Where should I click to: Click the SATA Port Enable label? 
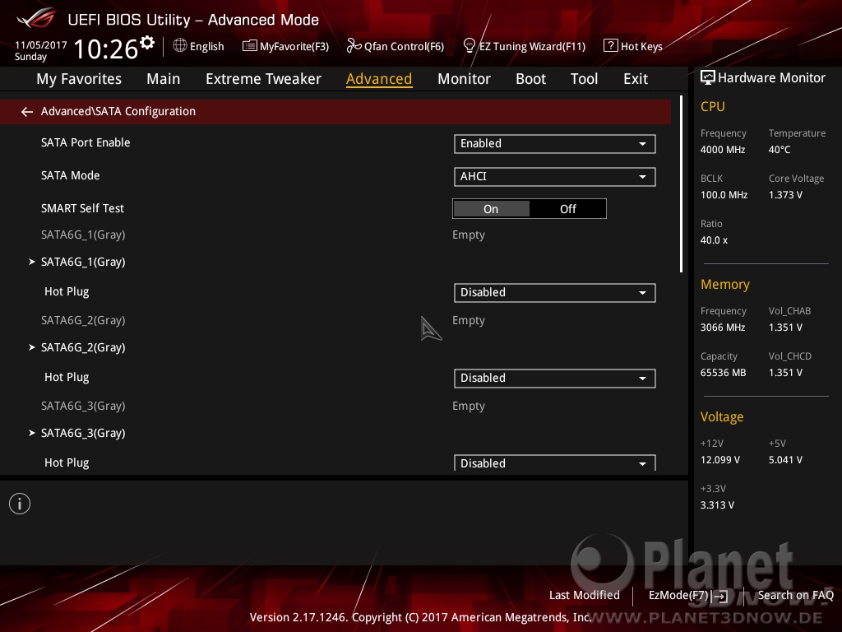(86, 142)
